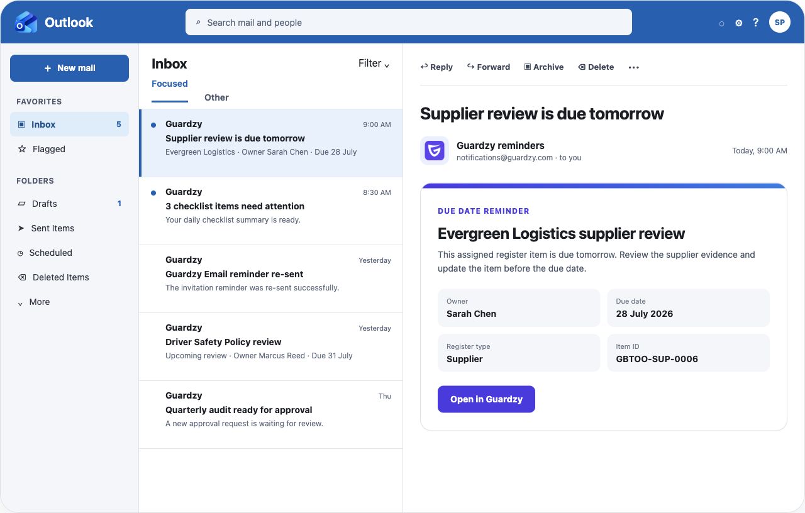Screen dimensions: 805x513
Task: Click the Reply button label
Action: tap(441, 67)
